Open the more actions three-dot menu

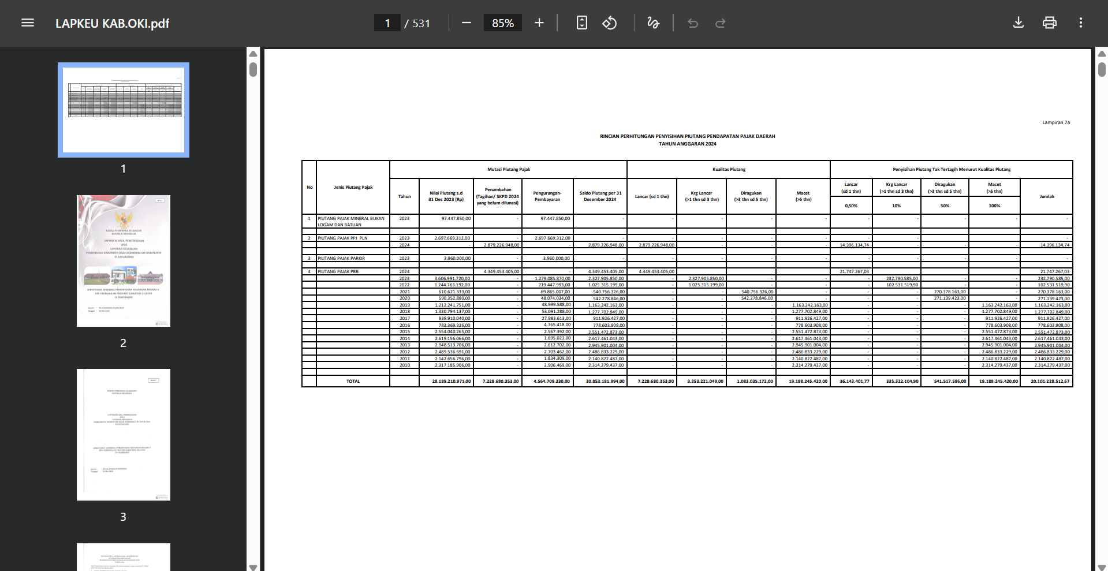coord(1081,23)
